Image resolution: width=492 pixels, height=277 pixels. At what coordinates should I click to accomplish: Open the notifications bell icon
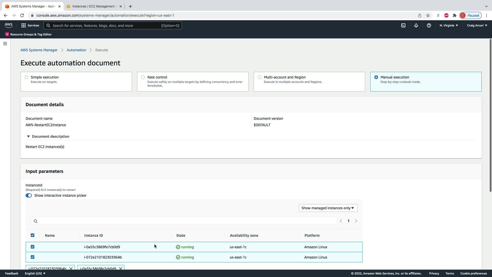point(416,25)
